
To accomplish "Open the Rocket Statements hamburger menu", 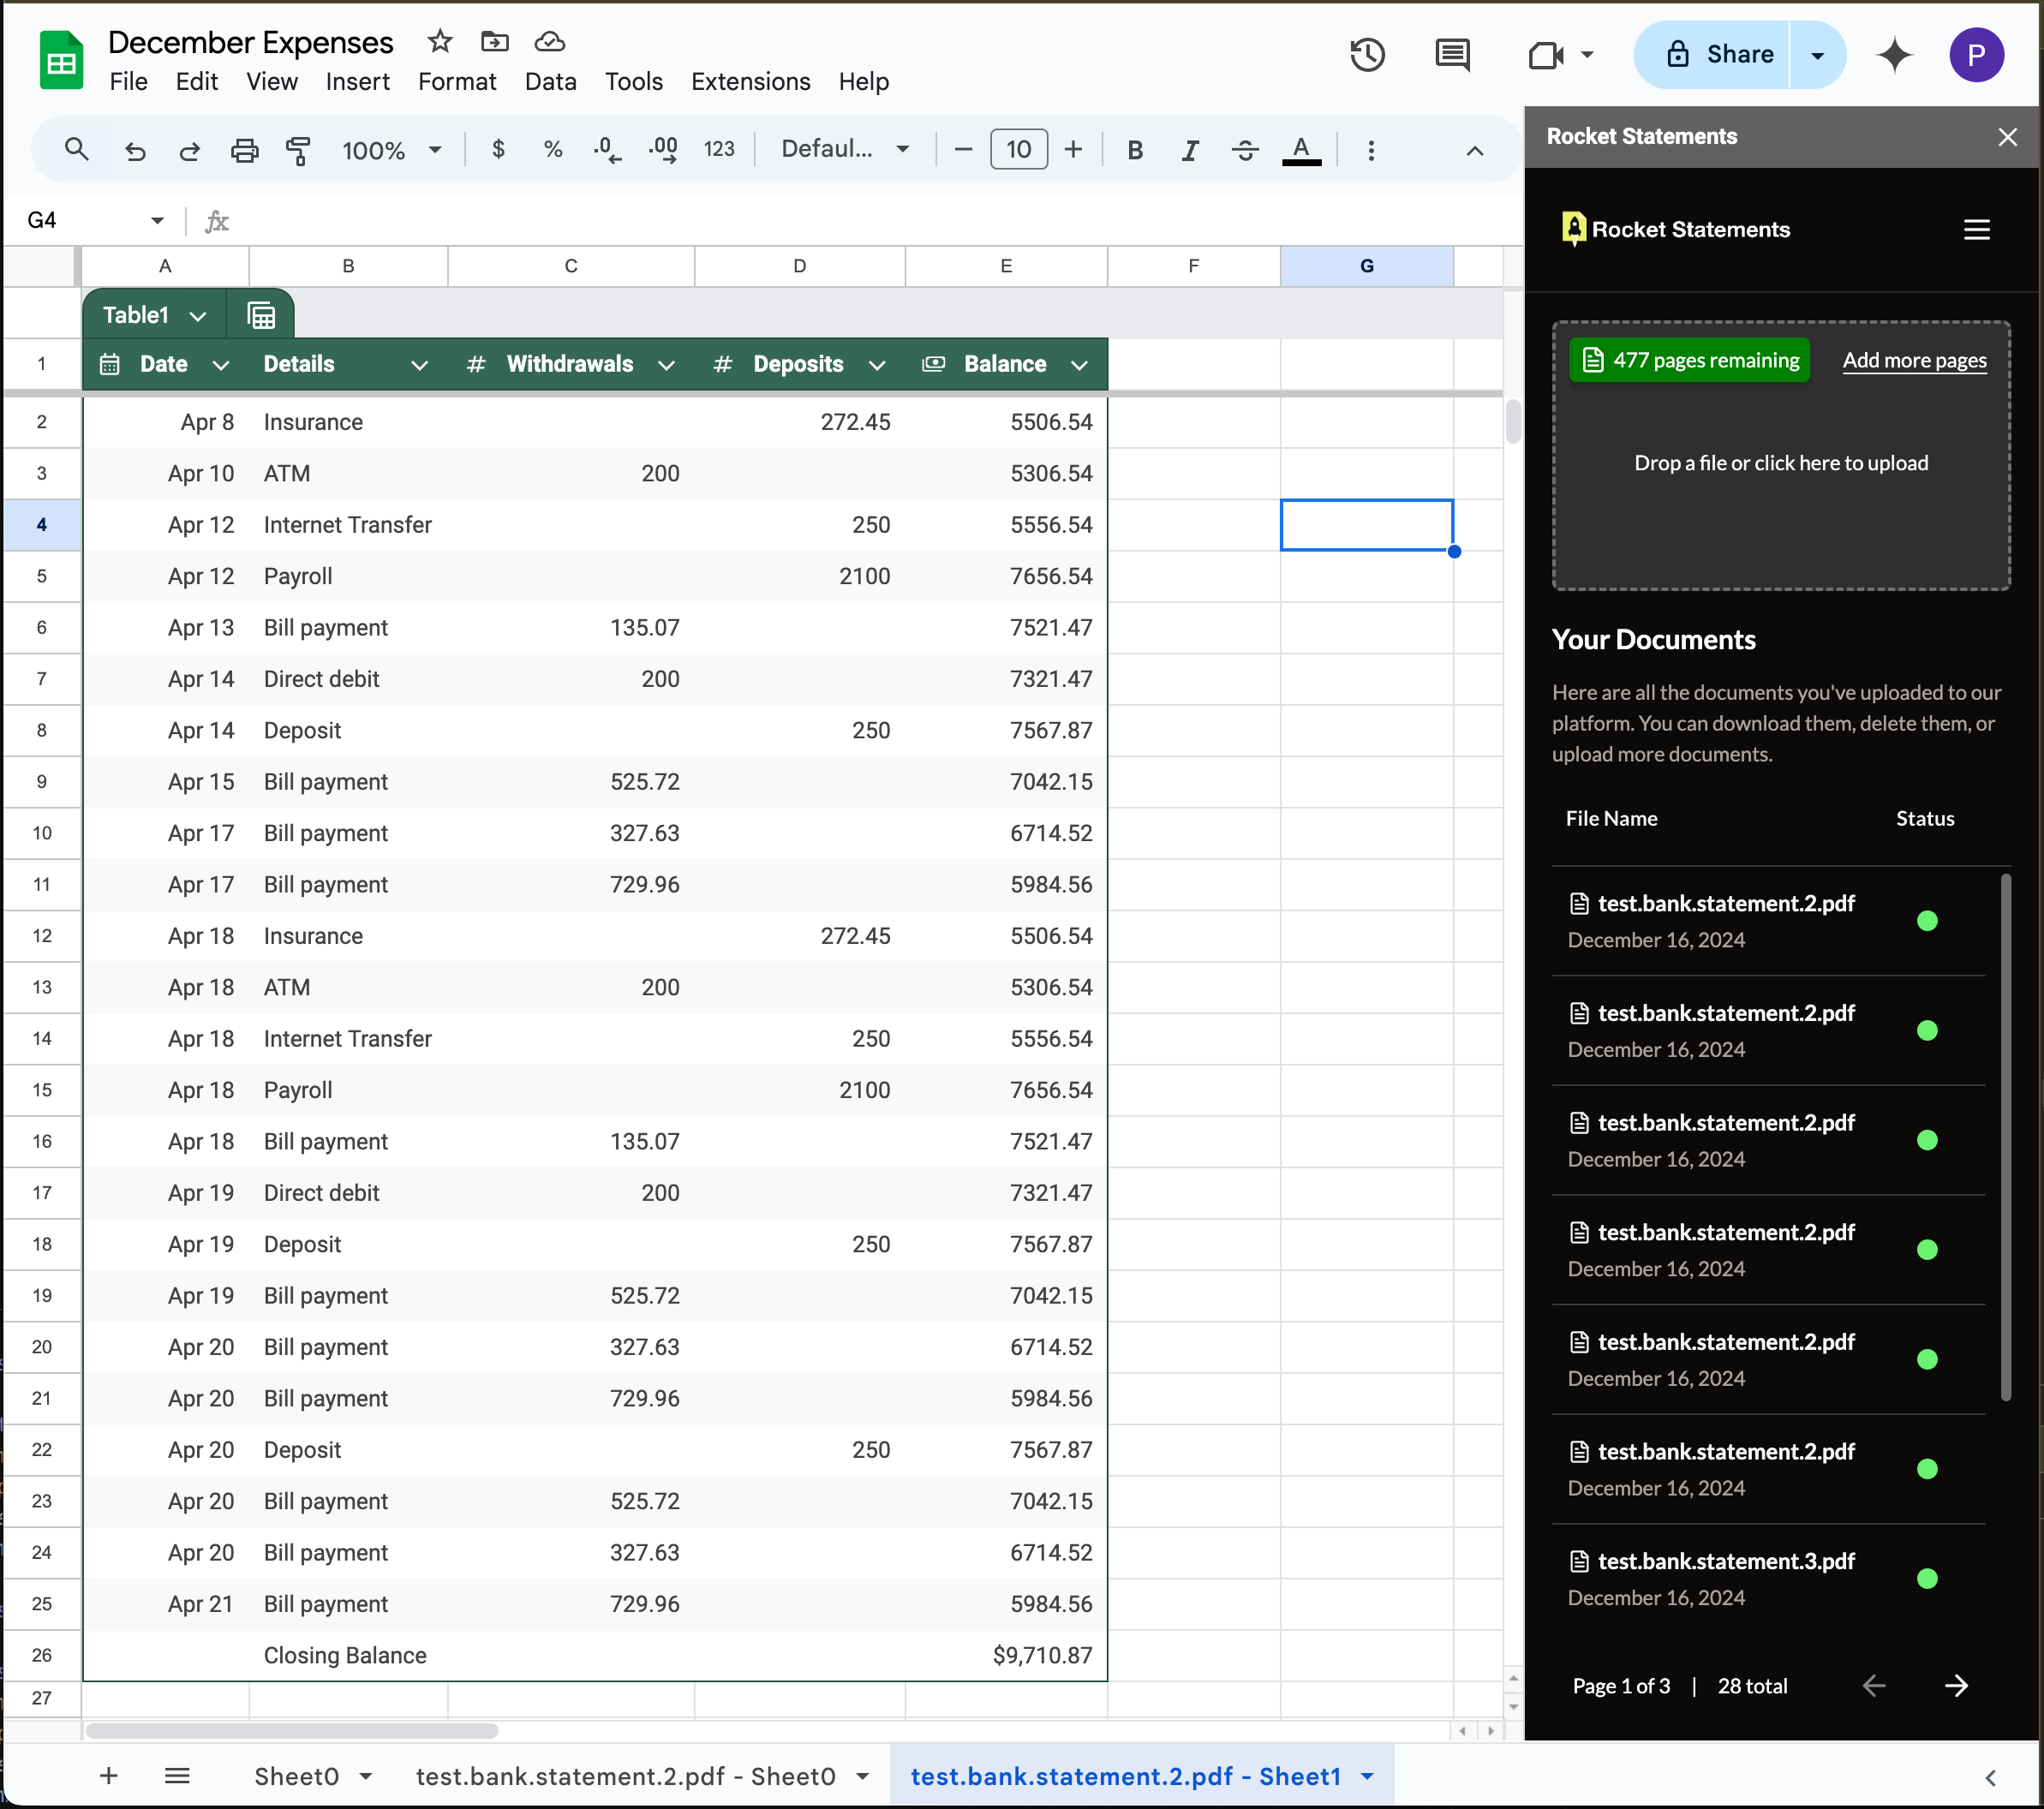I will 1977,229.
